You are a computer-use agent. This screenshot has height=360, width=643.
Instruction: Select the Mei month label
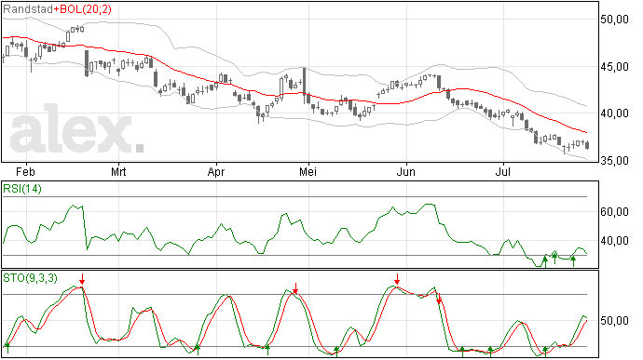308,171
